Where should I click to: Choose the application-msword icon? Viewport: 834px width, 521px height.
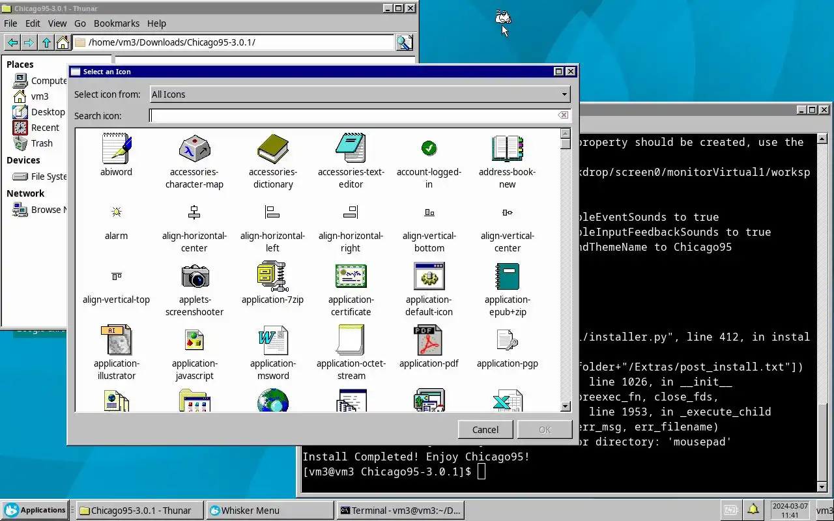click(273, 340)
